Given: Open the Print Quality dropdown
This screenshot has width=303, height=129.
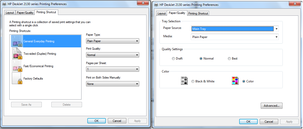Looking at the screenshot, I should [112, 55].
